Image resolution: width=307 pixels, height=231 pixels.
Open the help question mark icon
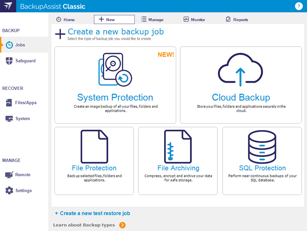pyautogui.click(x=298, y=6)
